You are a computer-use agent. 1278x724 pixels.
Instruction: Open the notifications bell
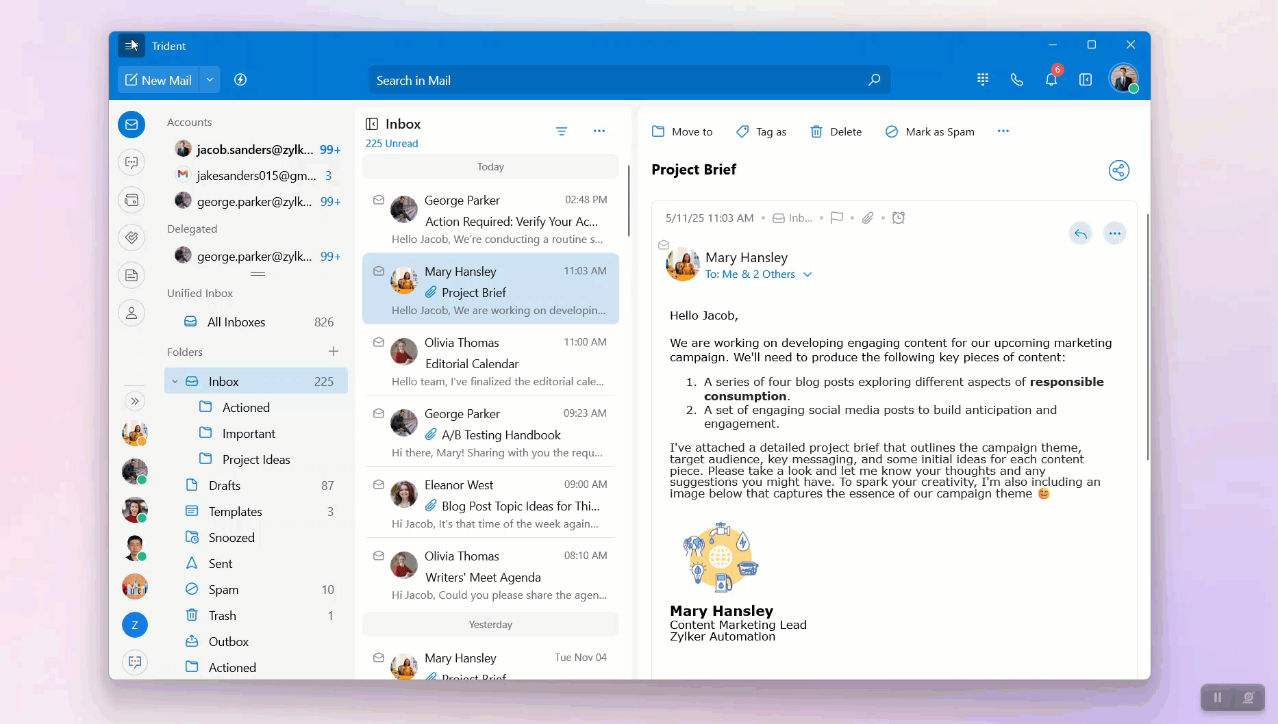(1051, 79)
